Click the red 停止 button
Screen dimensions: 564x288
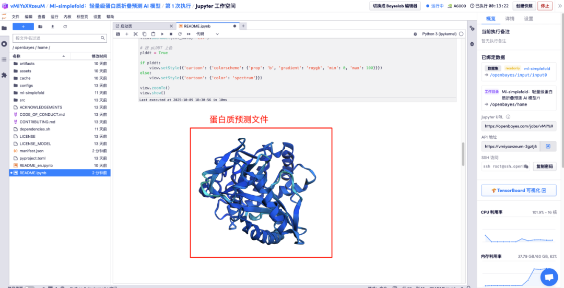pos(545,6)
